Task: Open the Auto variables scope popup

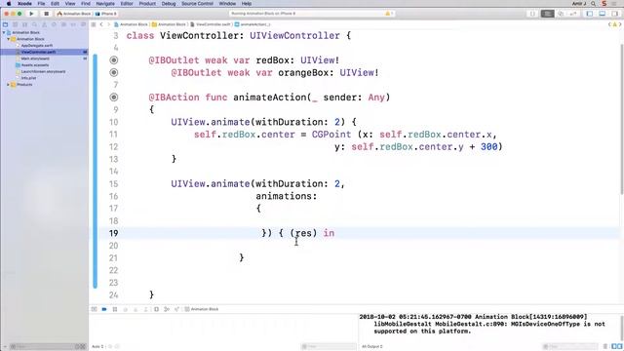Action: click(x=97, y=347)
